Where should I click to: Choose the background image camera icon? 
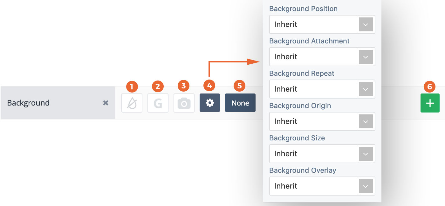[x=184, y=103]
